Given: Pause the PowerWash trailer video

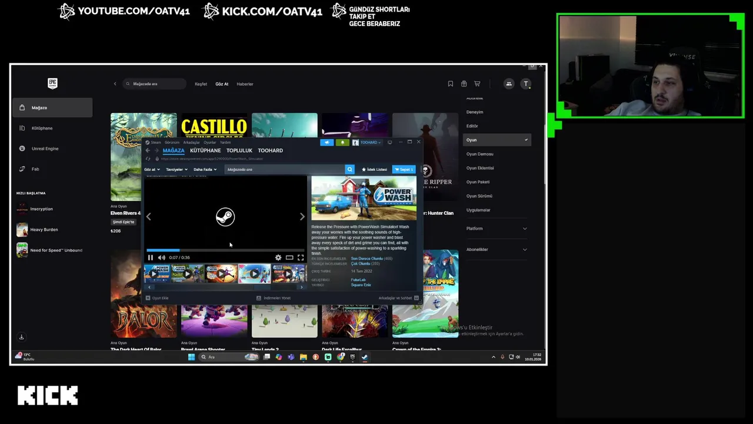Looking at the screenshot, I should point(150,257).
